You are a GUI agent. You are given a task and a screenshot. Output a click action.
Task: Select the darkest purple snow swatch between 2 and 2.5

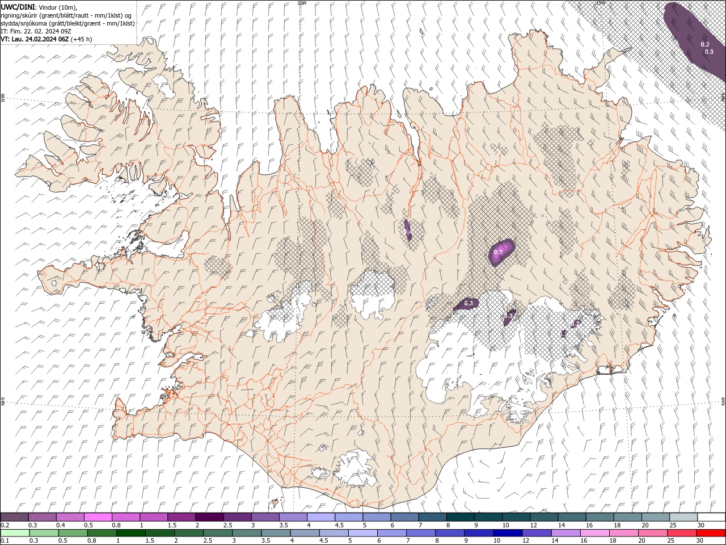point(209,517)
